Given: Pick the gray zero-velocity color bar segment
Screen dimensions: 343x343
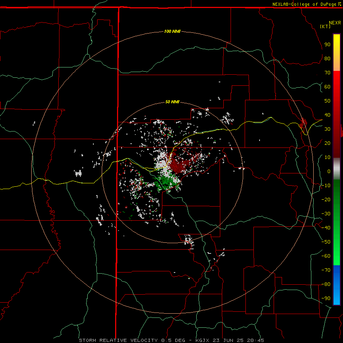Looking at the screenshot, I should click(x=337, y=169).
